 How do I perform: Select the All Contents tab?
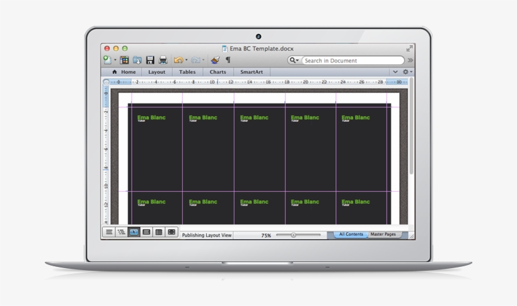point(351,234)
